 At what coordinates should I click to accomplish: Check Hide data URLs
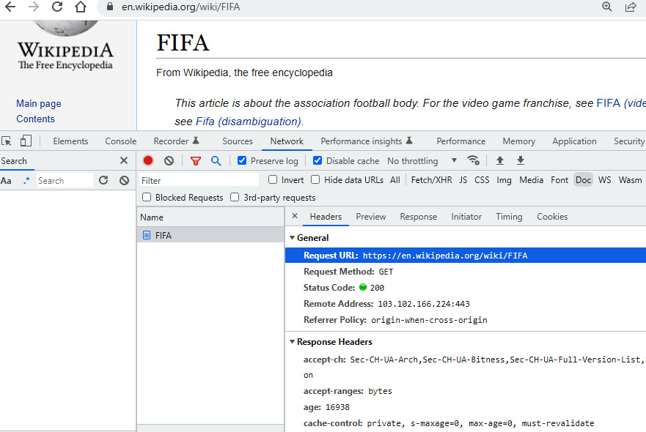[315, 180]
